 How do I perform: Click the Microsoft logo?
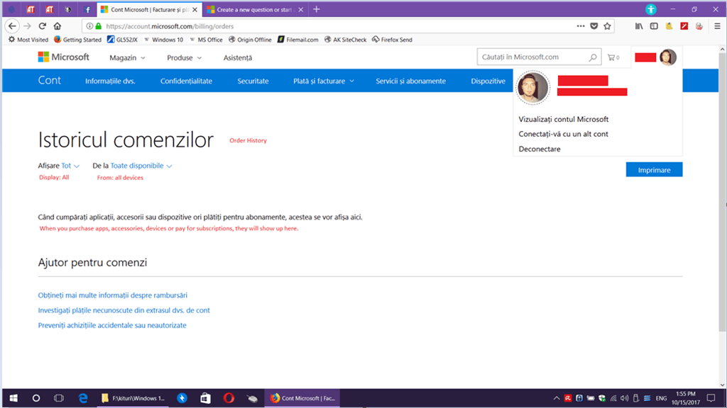pyautogui.click(x=63, y=57)
